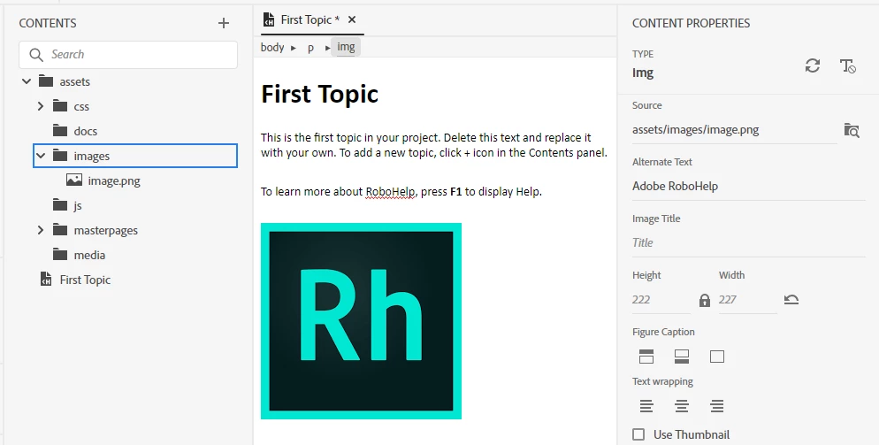
Task: Click the Alternate Text field
Action: (x=749, y=186)
